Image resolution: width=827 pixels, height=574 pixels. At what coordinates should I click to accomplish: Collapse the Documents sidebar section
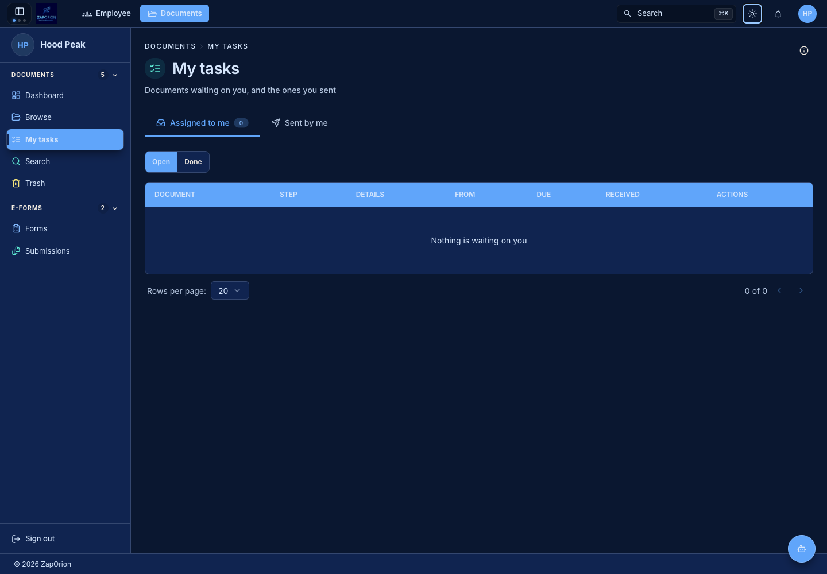[x=115, y=75]
